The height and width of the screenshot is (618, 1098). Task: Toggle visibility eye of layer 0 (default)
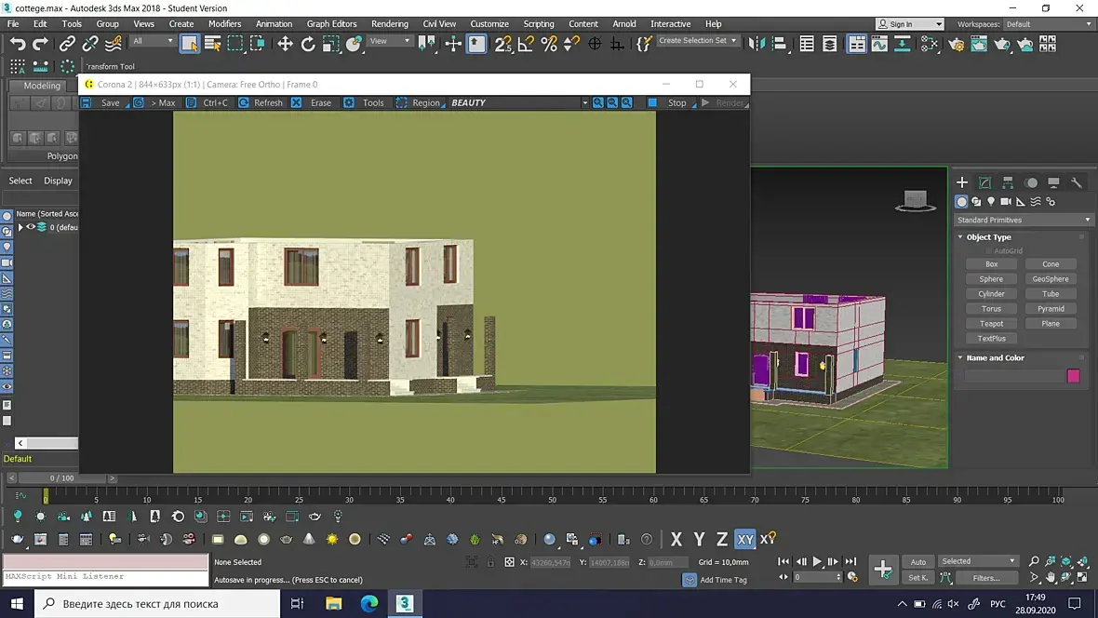coord(31,227)
